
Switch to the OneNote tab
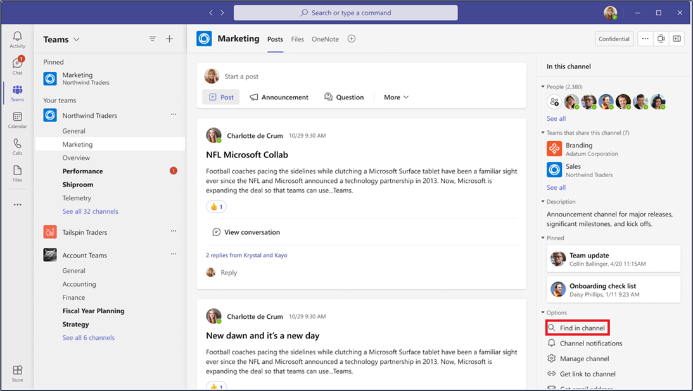pos(326,39)
